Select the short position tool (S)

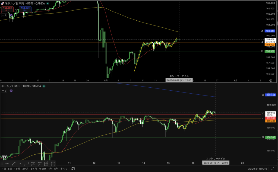point(40,164)
